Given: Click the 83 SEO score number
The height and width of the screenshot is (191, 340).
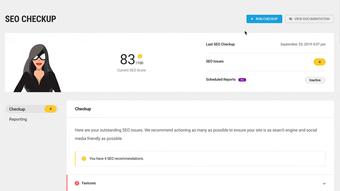Looking at the screenshot, I should pos(127,59).
